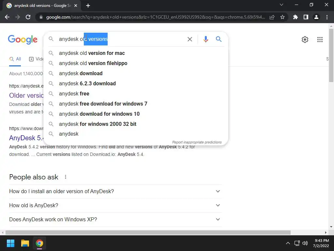Go back in Chrome
The height and width of the screenshot is (251, 334).
click(x=7, y=17)
